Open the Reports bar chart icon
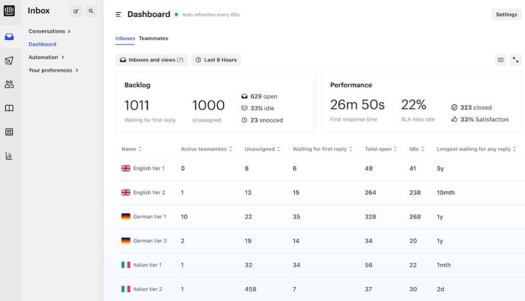This screenshot has width=525, height=301. (9, 156)
